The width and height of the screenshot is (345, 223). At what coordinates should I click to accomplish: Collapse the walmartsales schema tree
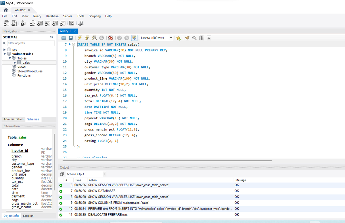pos(5,54)
